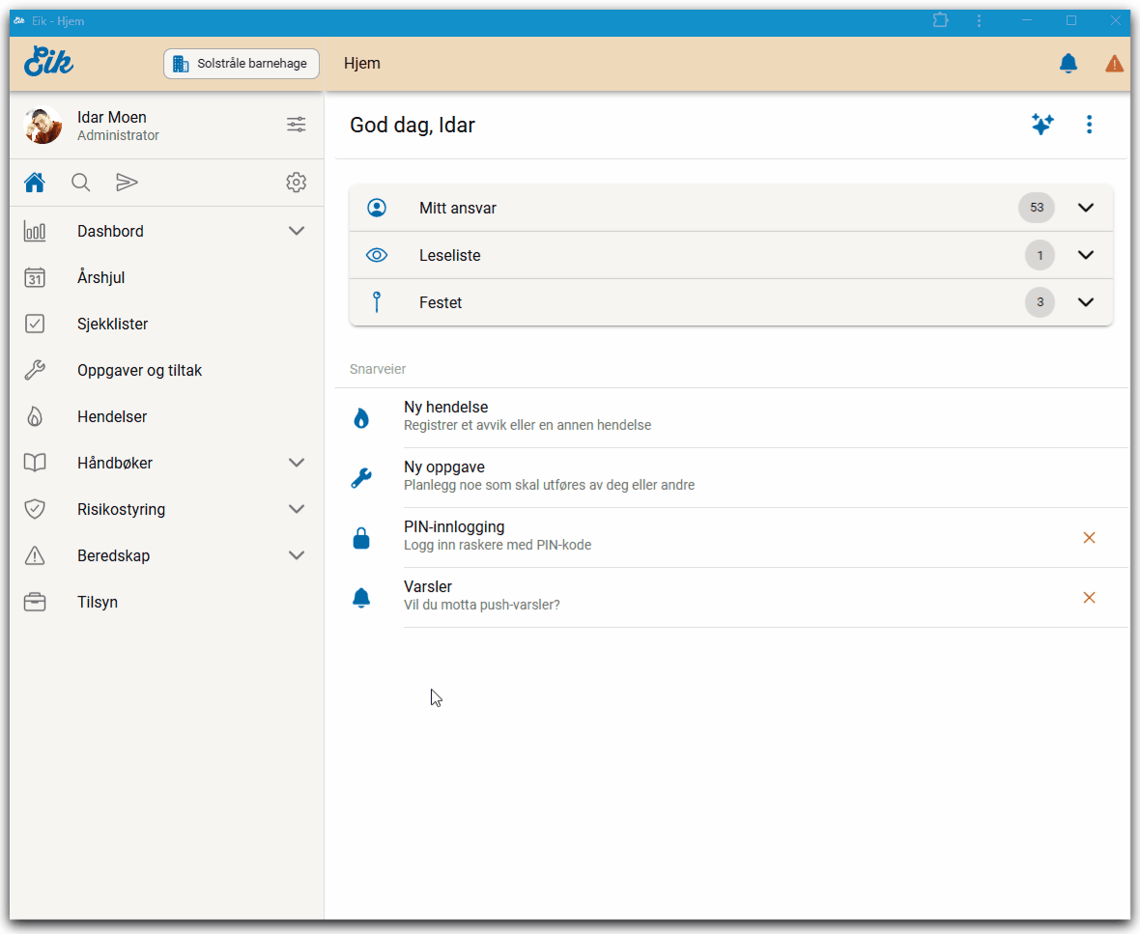
Task: Expand the Leseliste section
Action: [x=1085, y=255]
